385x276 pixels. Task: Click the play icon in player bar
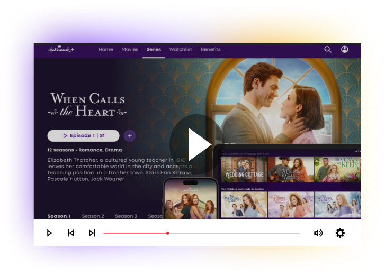[x=49, y=233]
